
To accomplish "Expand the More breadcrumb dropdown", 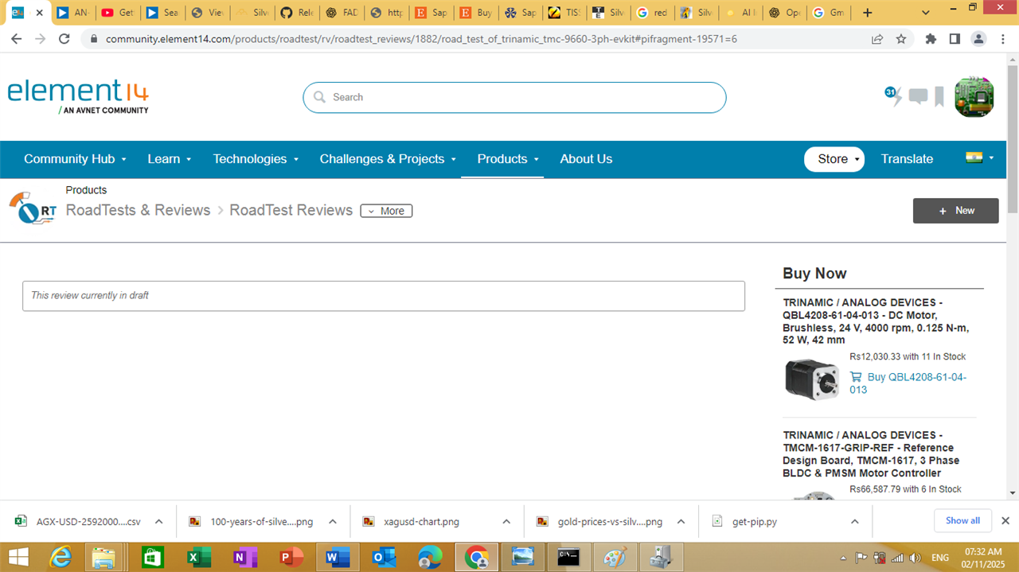I will (x=386, y=211).
